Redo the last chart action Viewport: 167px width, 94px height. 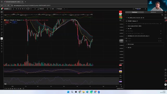point(67,9)
